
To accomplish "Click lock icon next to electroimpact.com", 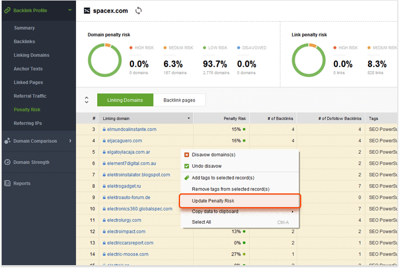I will [x=104, y=232].
